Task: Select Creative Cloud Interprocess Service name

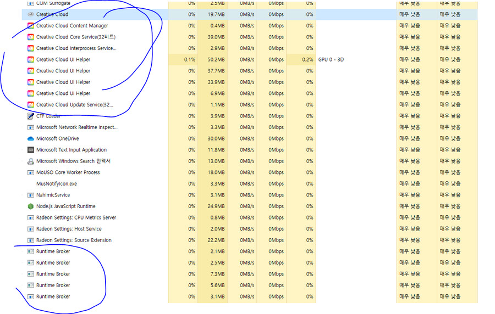Action: (76, 48)
